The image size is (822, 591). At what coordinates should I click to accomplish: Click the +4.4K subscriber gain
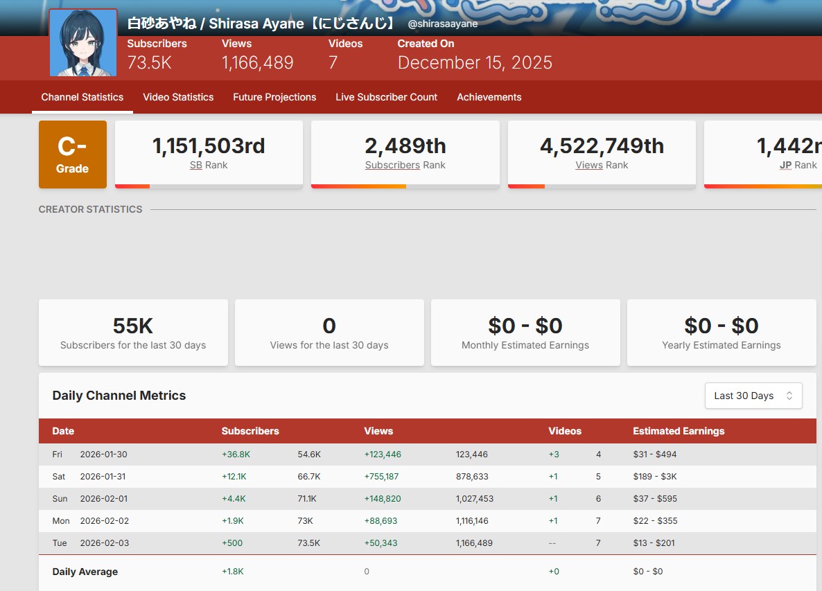pos(234,498)
